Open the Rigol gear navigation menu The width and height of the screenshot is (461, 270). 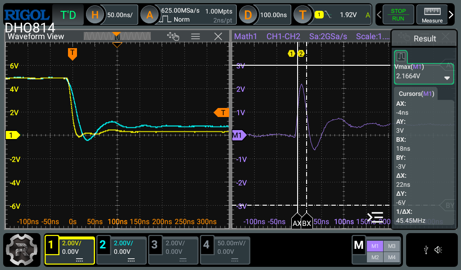click(x=22, y=250)
